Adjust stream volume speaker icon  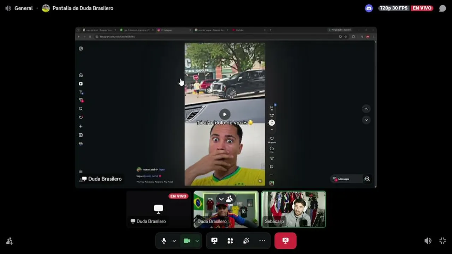(x=428, y=241)
